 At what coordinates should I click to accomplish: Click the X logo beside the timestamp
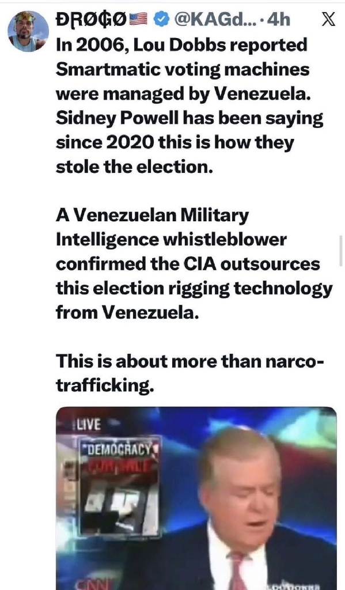point(328,20)
